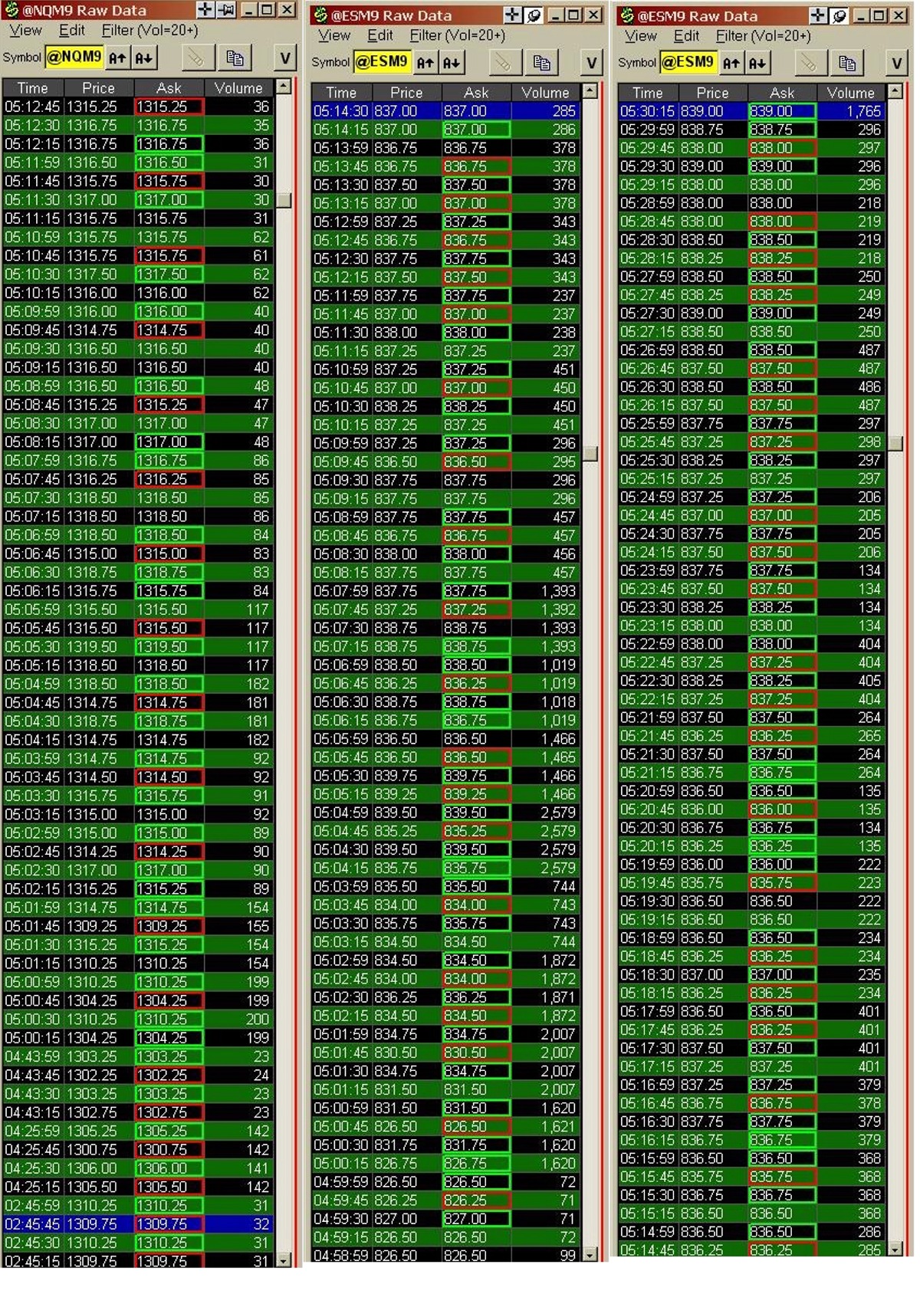This screenshot has height=1294, width=920.
Task: Click the crosshair icon in the middle @ESM9 title bar
Action: coord(513,15)
